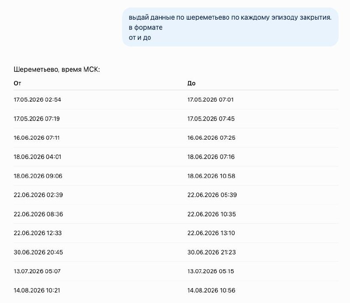350x303 pixels.
Task: Click the cell '17.05.2026 07:19'
Action: [x=37, y=119]
